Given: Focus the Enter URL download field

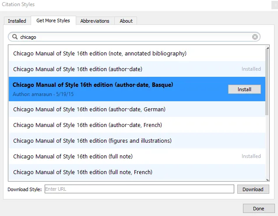Looking at the screenshot, I should pos(139,189).
